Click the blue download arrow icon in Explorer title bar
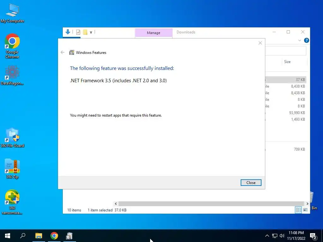Screen dimensions: 323x242 coord(68,32)
